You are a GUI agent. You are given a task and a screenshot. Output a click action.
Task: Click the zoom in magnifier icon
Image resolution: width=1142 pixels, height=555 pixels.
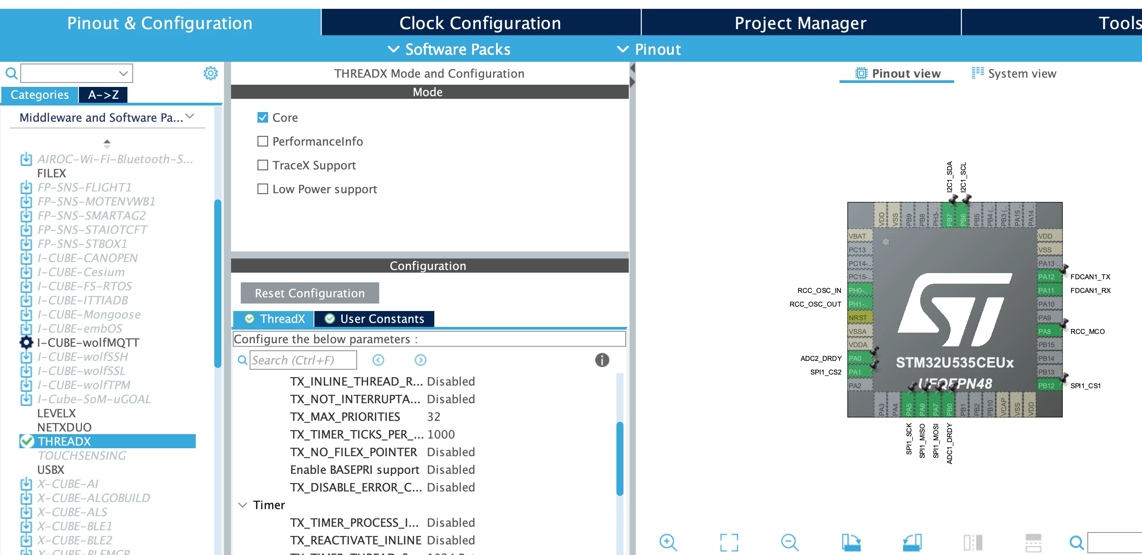pyautogui.click(x=668, y=542)
